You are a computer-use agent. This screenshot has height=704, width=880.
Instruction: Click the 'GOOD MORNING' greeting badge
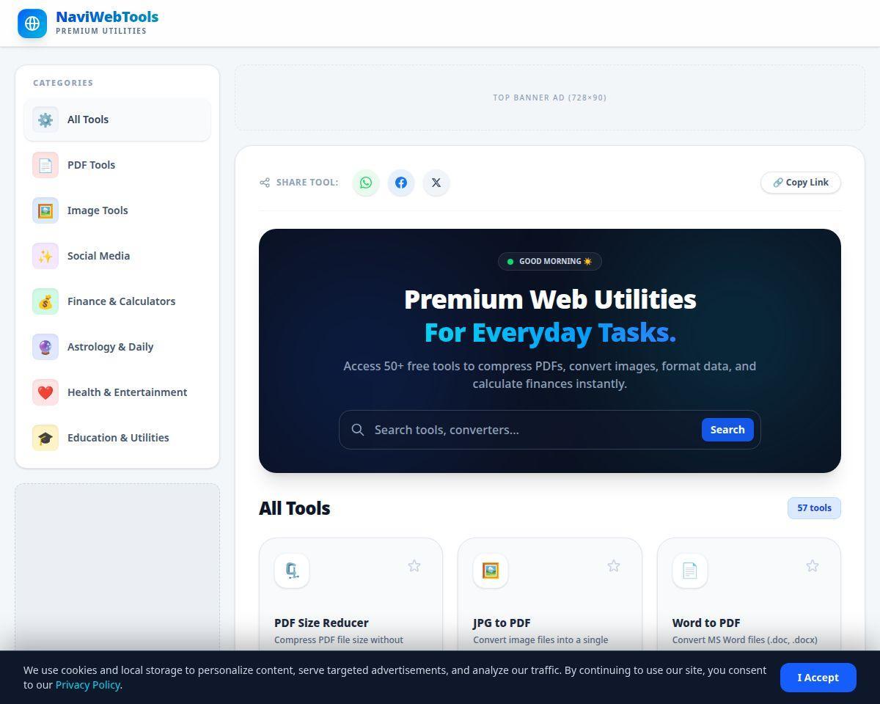click(x=550, y=261)
